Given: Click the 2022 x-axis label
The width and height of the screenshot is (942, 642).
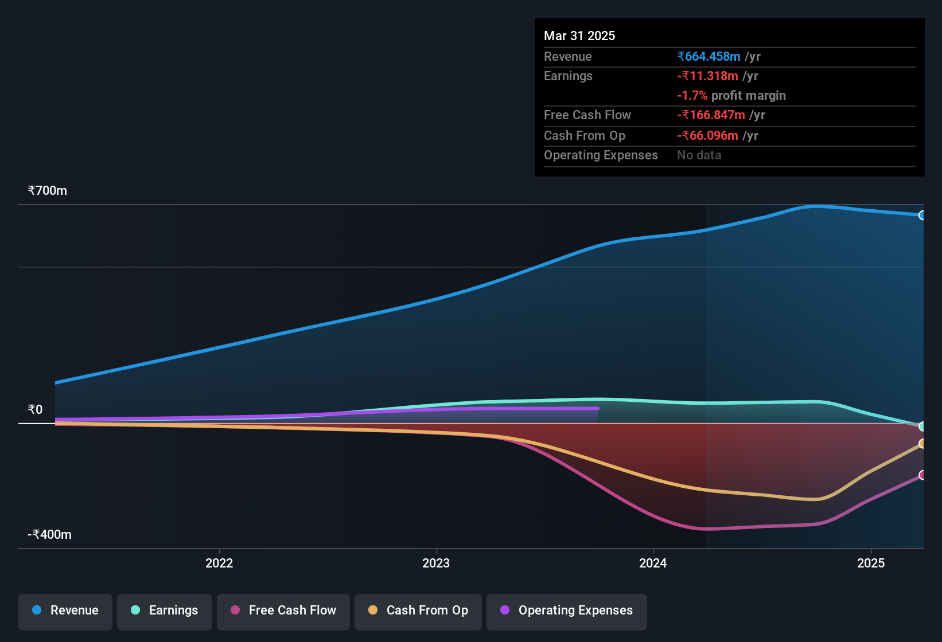Looking at the screenshot, I should [x=219, y=563].
